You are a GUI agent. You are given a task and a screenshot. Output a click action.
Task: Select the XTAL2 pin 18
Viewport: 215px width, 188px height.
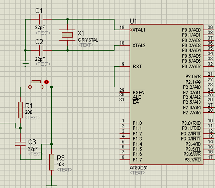click(125, 45)
